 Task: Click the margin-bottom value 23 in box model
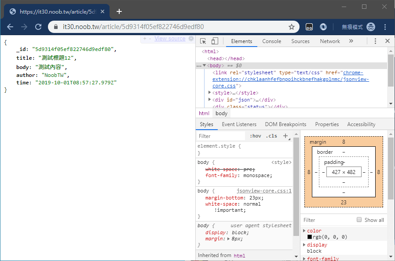click(x=344, y=203)
